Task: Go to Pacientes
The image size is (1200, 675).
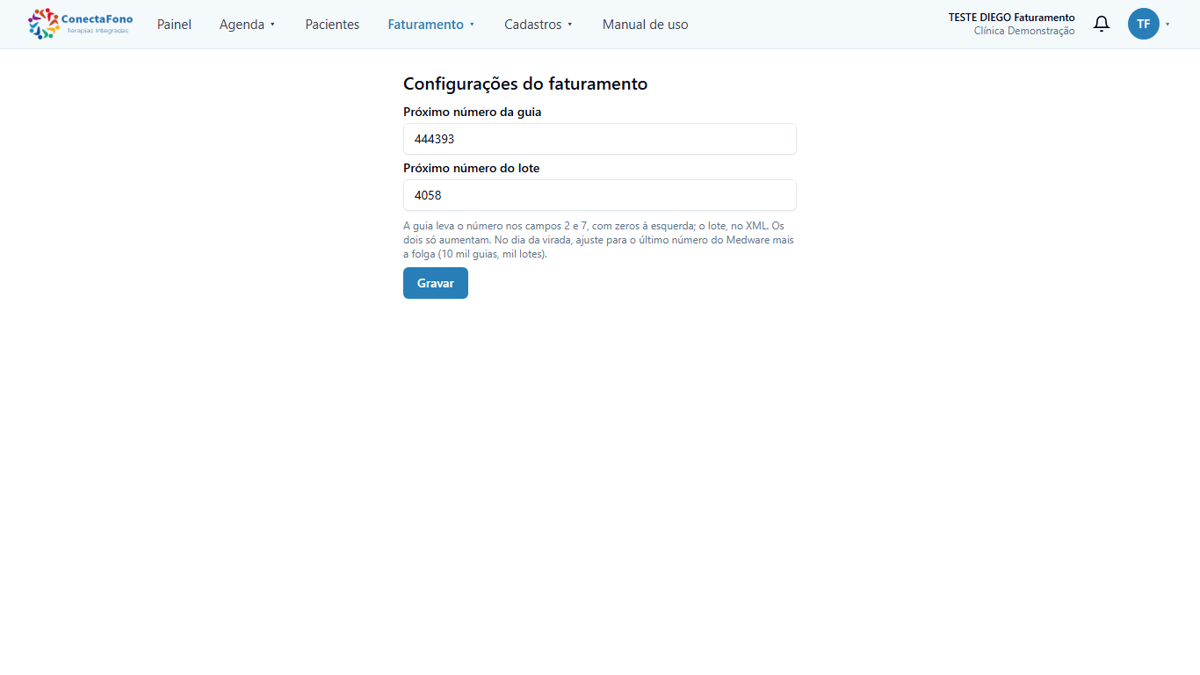Action: tap(332, 25)
